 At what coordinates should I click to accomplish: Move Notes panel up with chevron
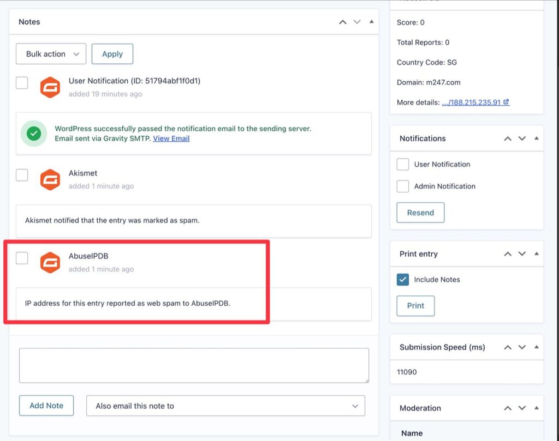(x=343, y=22)
